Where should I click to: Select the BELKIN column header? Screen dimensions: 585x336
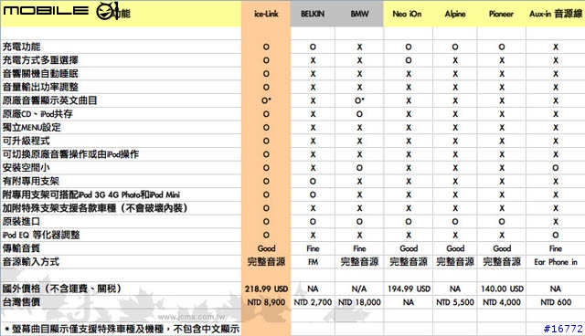pyautogui.click(x=313, y=15)
